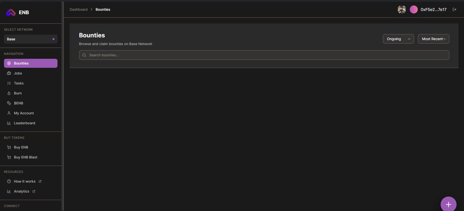Click the chart icon beside Leaderboard
This screenshot has width=464, height=211.
click(x=9, y=123)
